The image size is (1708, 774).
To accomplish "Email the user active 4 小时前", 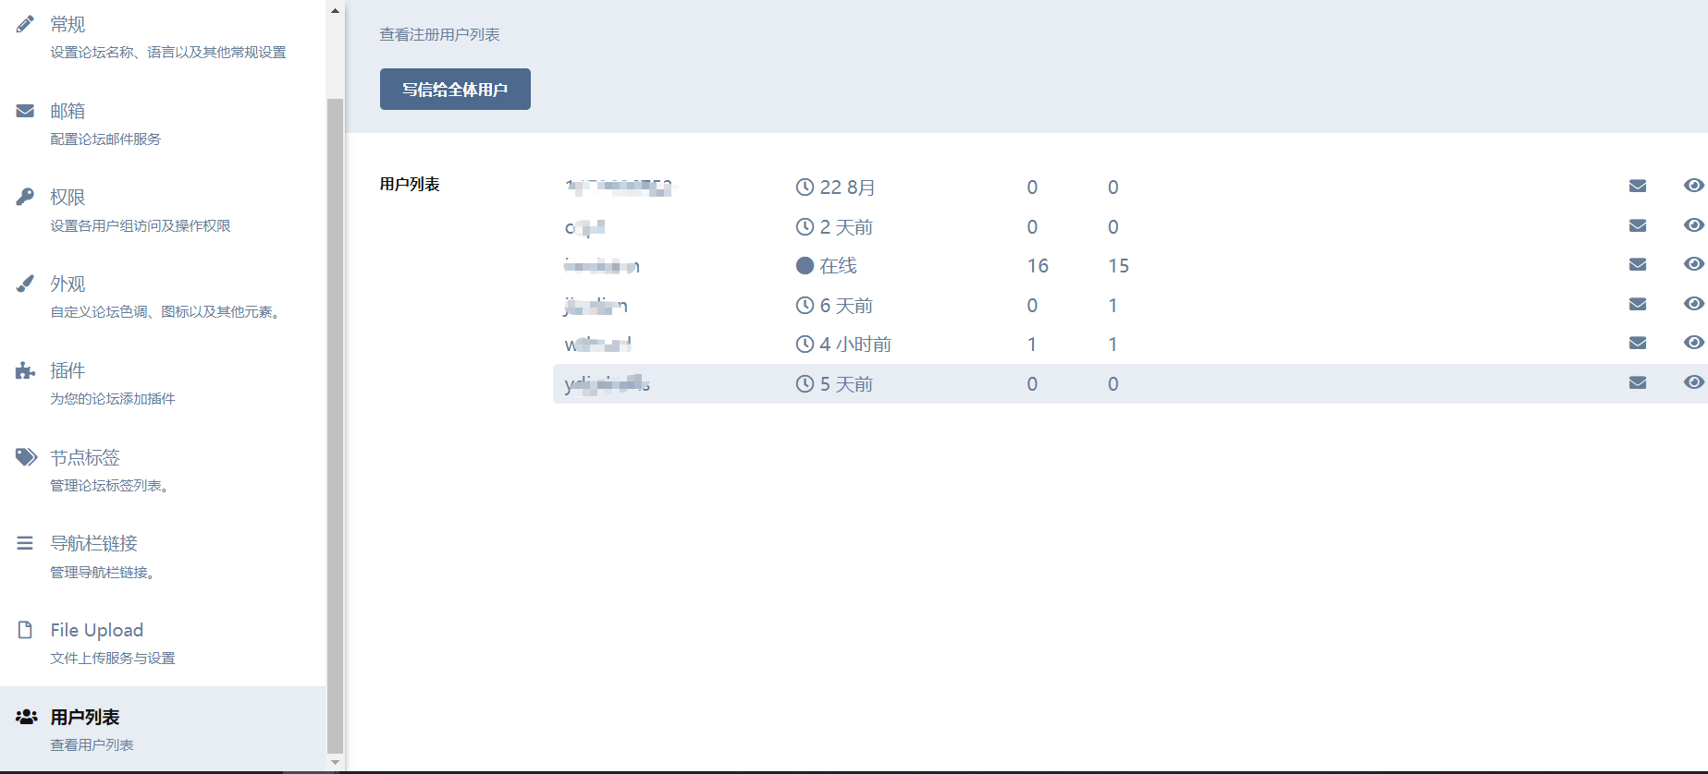I will [1637, 344].
